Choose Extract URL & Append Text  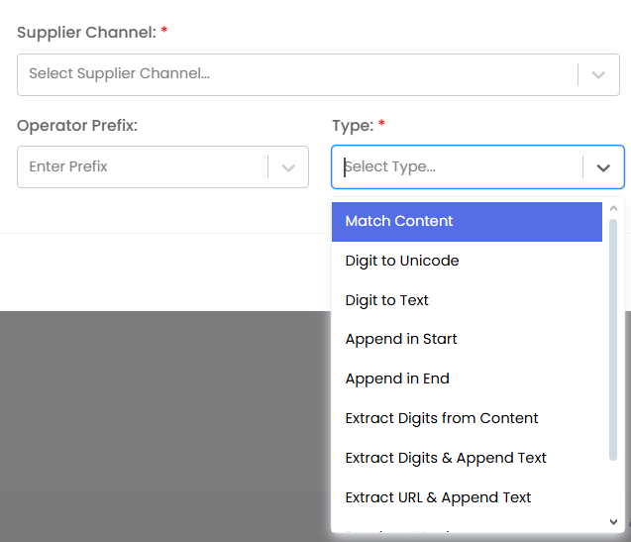[438, 497]
